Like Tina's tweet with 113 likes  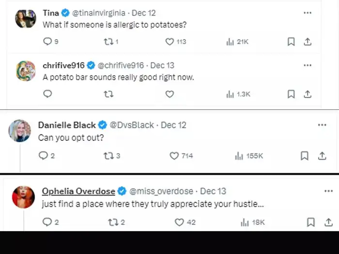[x=169, y=42]
